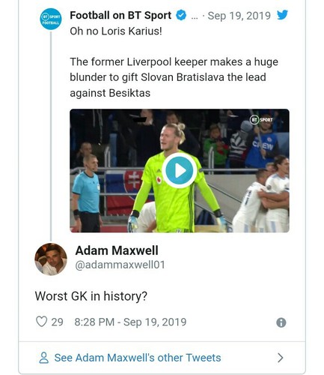The height and width of the screenshot is (375, 324).
Task: Click the 29 likes count
Action: pyautogui.click(x=57, y=322)
